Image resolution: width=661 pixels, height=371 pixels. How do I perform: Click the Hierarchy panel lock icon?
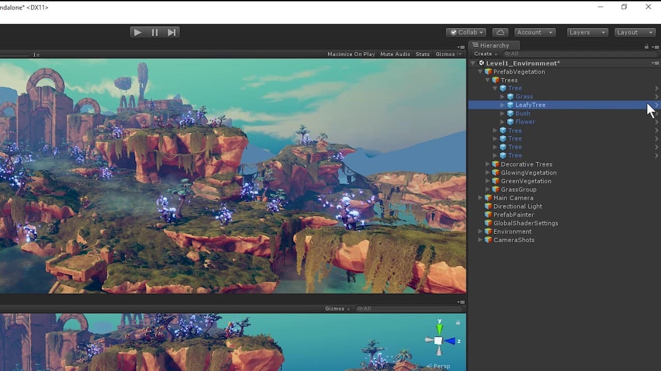(x=646, y=46)
